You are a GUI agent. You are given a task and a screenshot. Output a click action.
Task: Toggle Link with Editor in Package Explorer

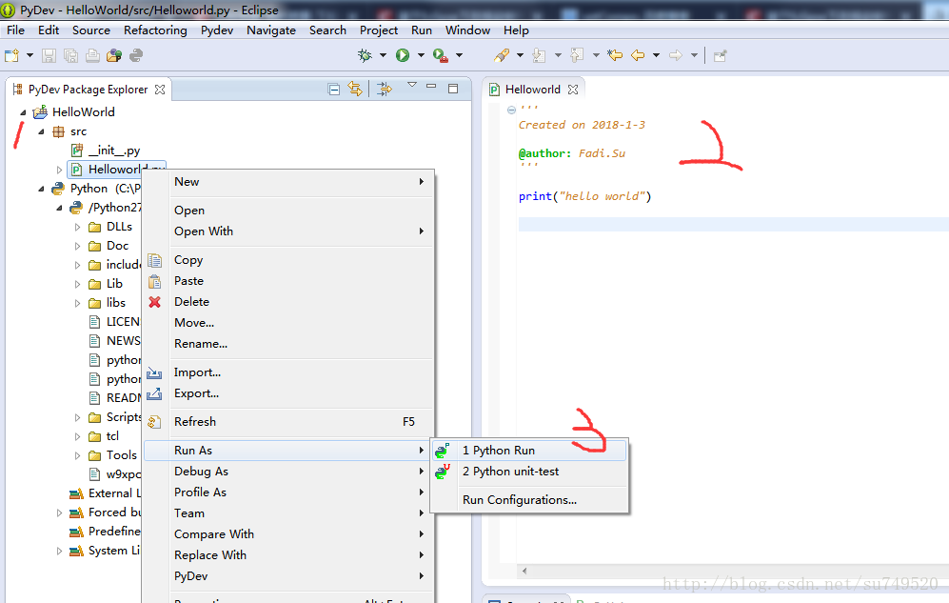click(355, 89)
